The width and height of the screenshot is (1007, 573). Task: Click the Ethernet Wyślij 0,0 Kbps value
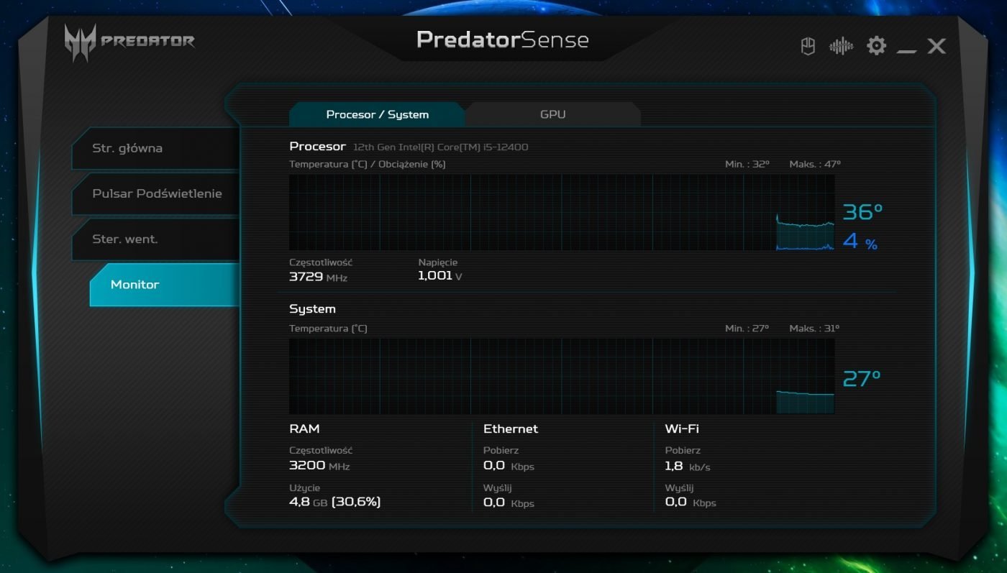coord(509,503)
